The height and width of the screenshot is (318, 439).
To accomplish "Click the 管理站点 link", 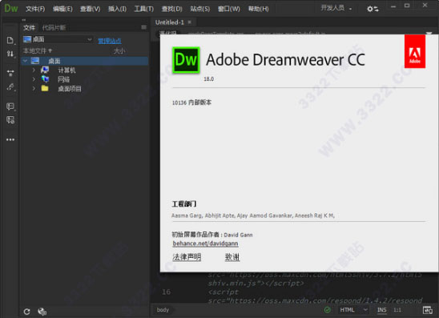I will [x=110, y=41].
